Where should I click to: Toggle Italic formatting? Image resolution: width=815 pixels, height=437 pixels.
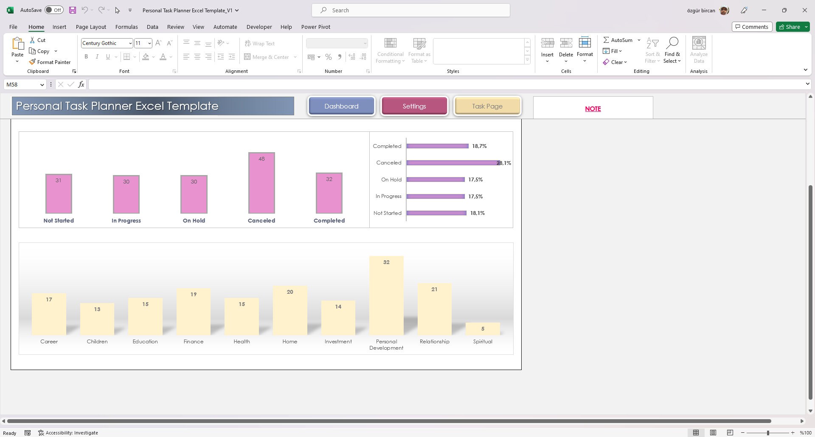pos(97,57)
